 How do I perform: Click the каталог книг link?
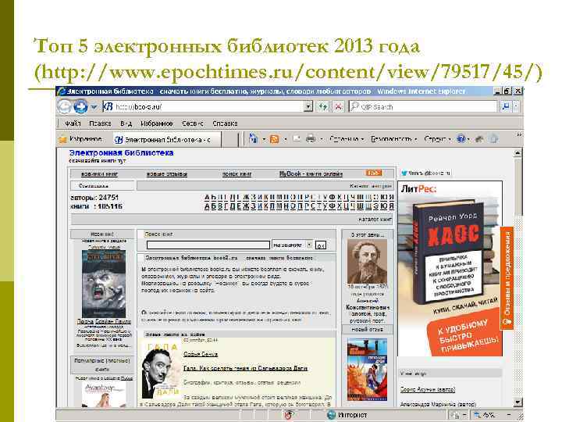pyautogui.click(x=375, y=220)
